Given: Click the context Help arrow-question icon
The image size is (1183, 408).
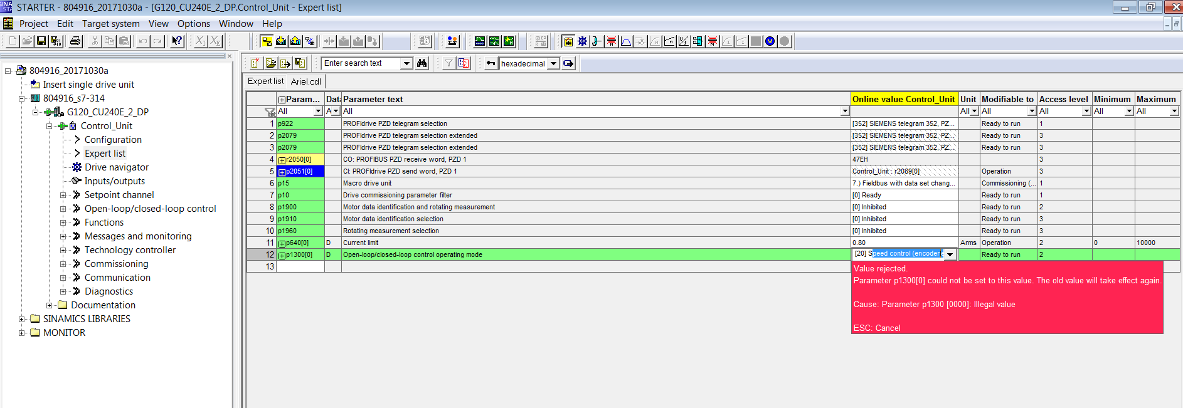Looking at the screenshot, I should [x=178, y=41].
